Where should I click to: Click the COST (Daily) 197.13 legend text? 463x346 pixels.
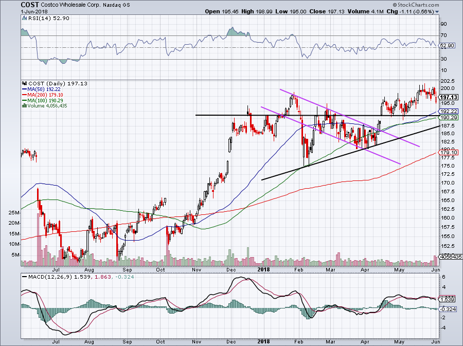pyautogui.click(x=58, y=84)
